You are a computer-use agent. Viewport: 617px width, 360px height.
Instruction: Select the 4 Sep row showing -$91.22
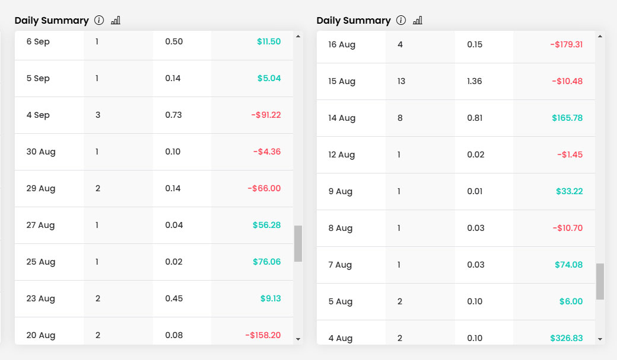[154, 115]
